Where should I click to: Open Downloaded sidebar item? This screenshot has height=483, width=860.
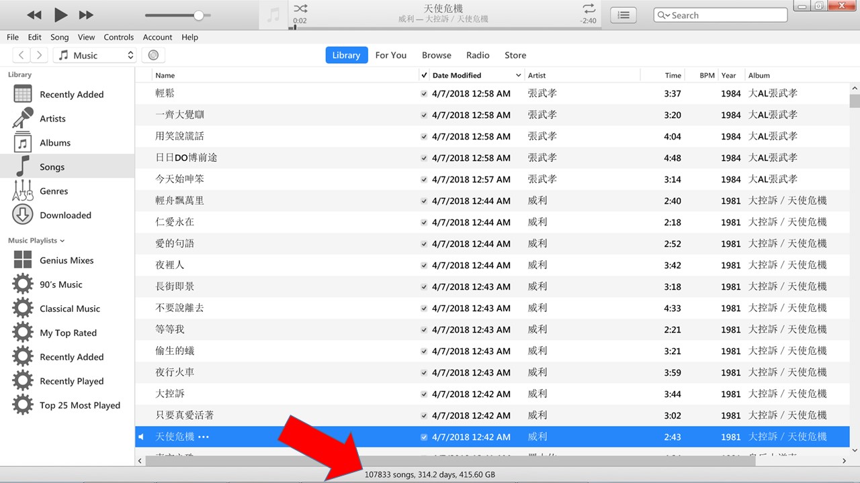point(67,215)
